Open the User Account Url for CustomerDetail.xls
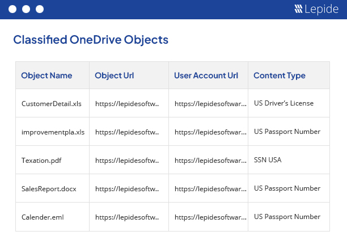The width and height of the screenshot is (347, 244). click(210, 104)
